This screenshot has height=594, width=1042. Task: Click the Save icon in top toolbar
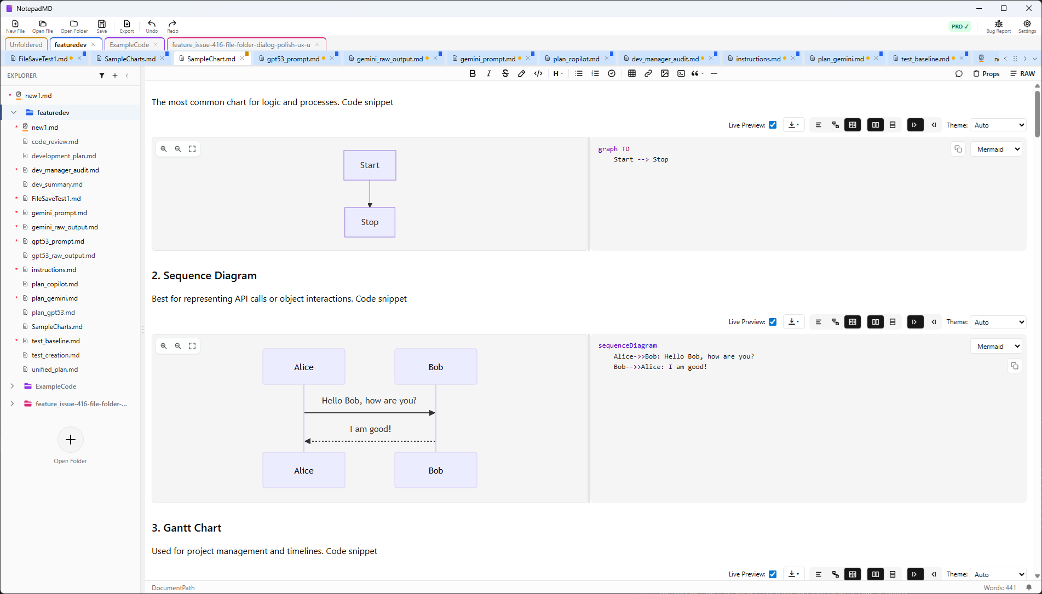[102, 26]
